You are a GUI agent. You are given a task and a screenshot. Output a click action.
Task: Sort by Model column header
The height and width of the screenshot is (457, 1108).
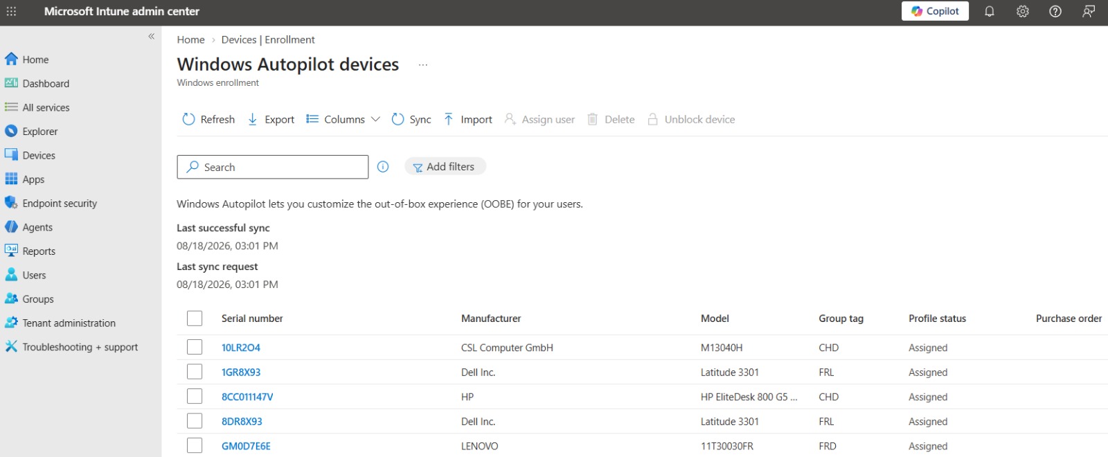[715, 319]
